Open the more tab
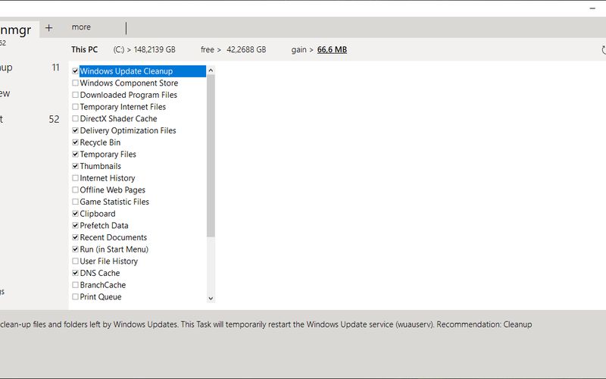This screenshot has height=379, width=606. [x=81, y=27]
